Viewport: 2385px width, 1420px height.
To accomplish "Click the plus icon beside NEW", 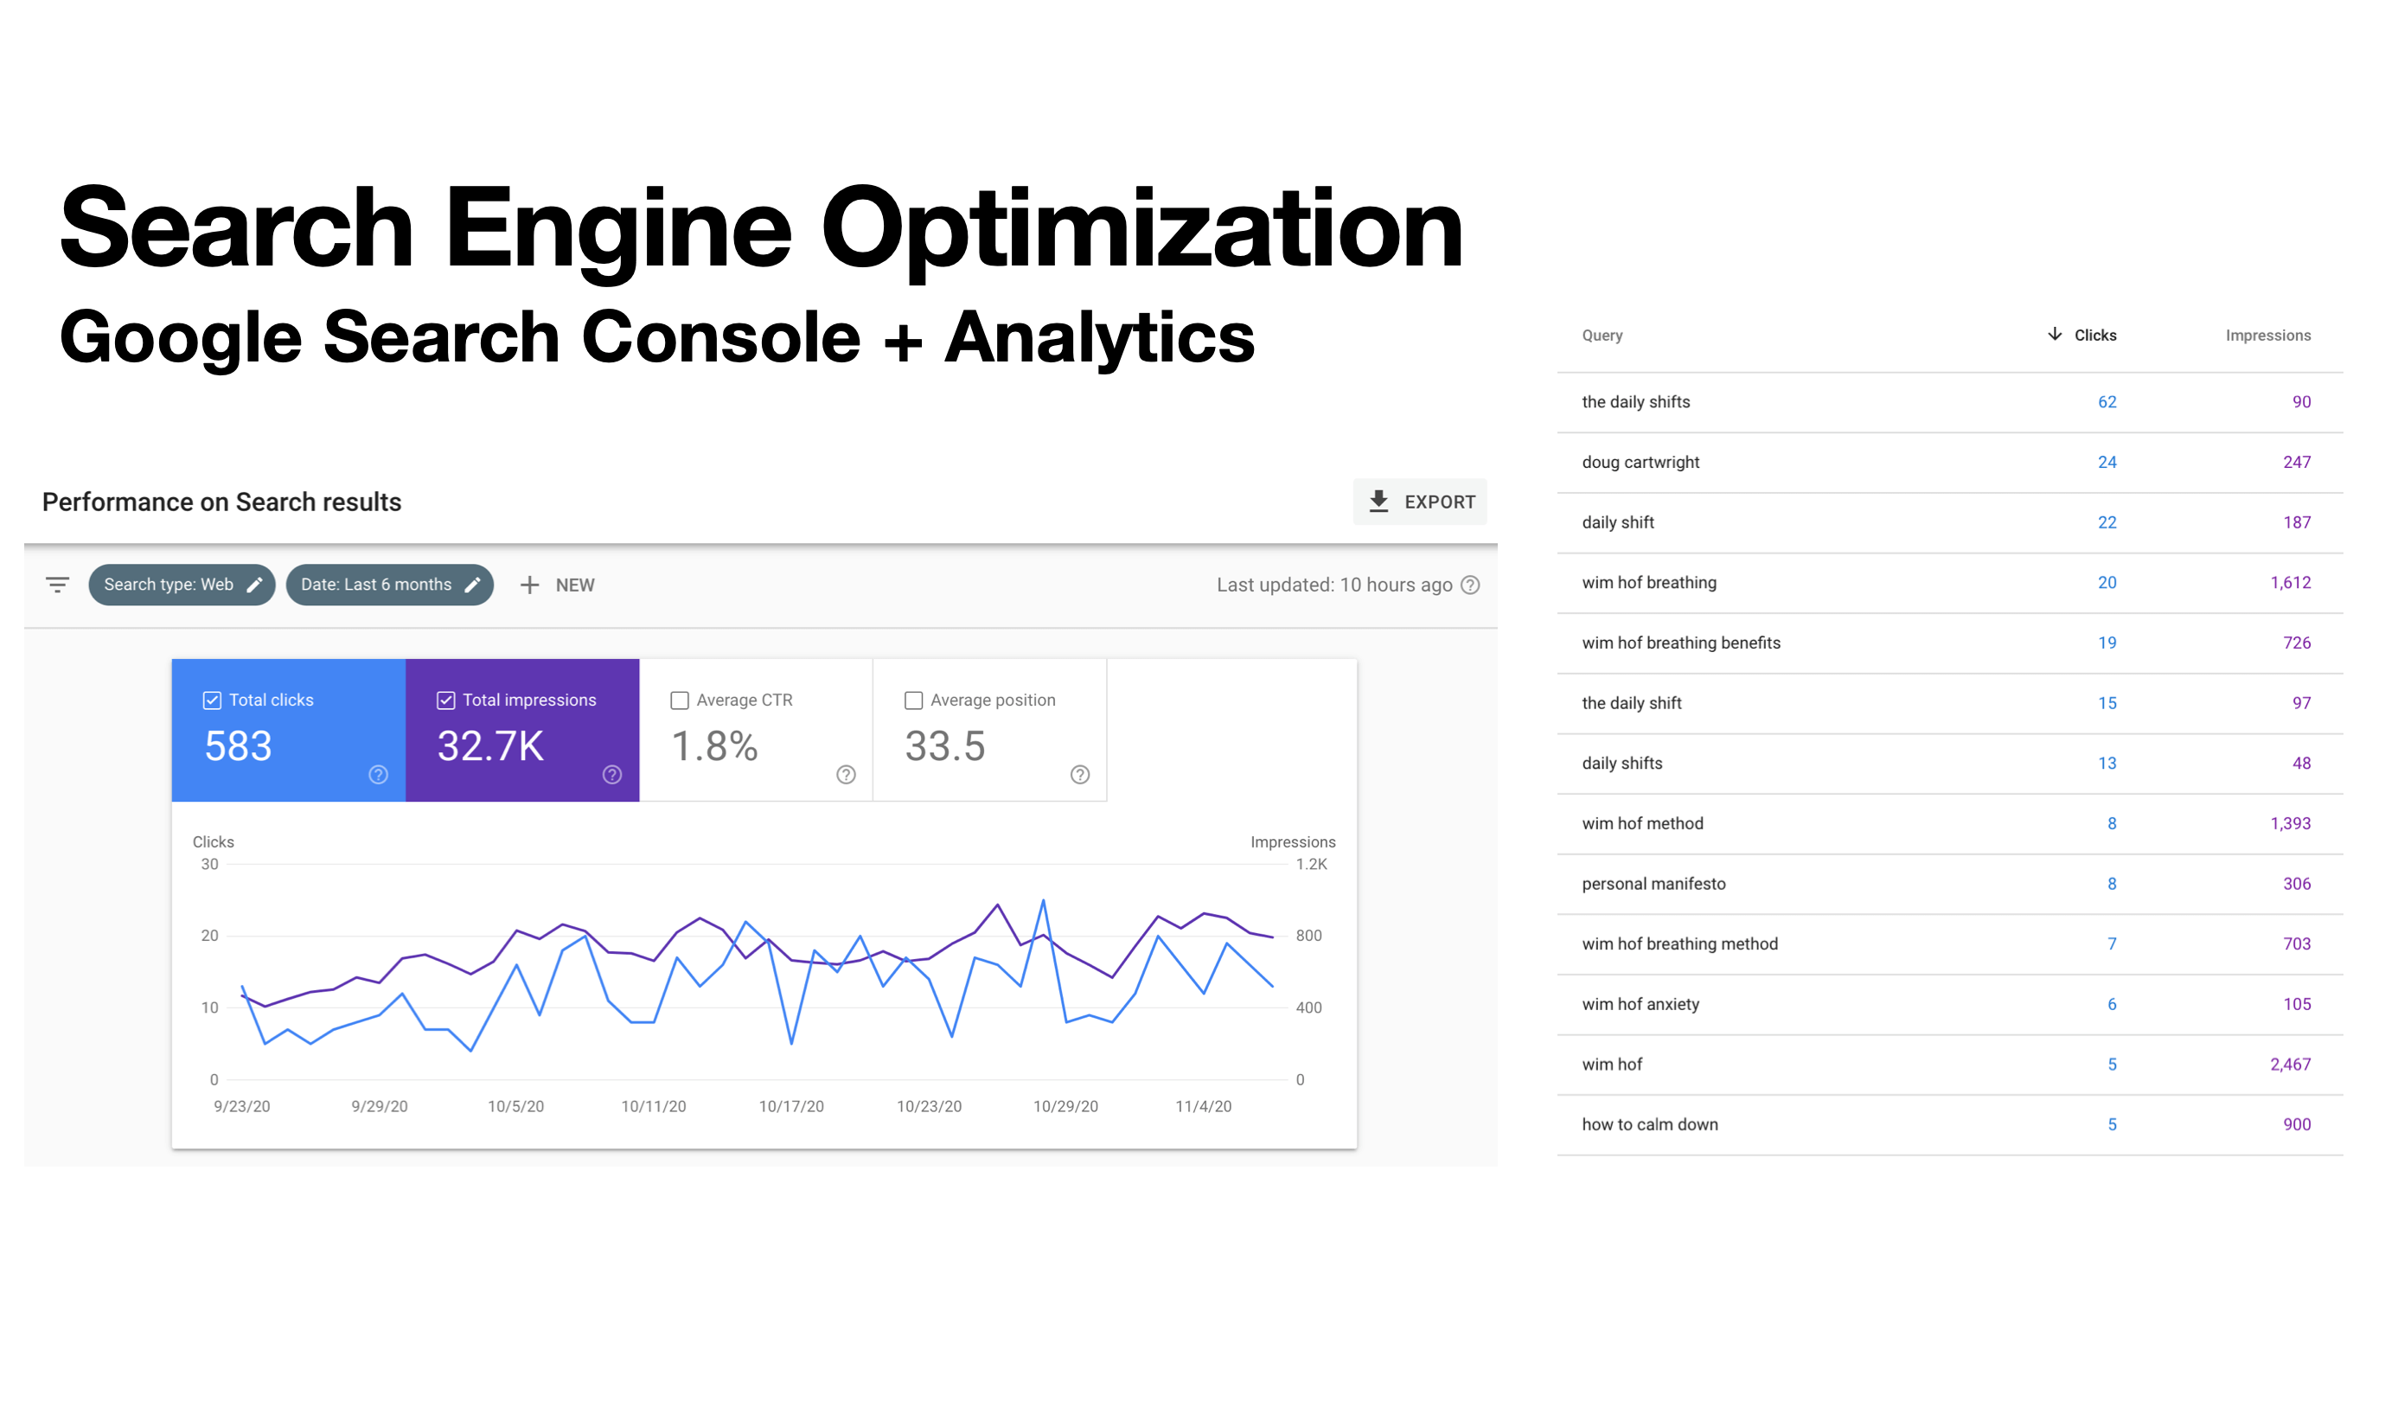I will tap(529, 585).
